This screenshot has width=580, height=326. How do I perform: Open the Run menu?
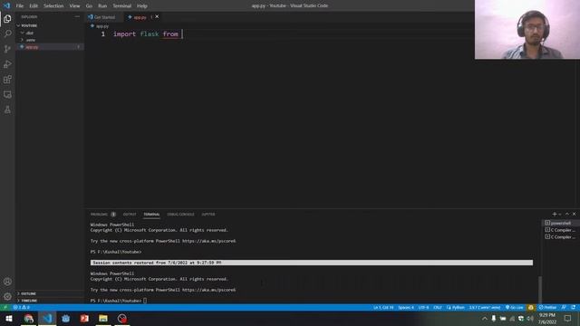[102, 5]
